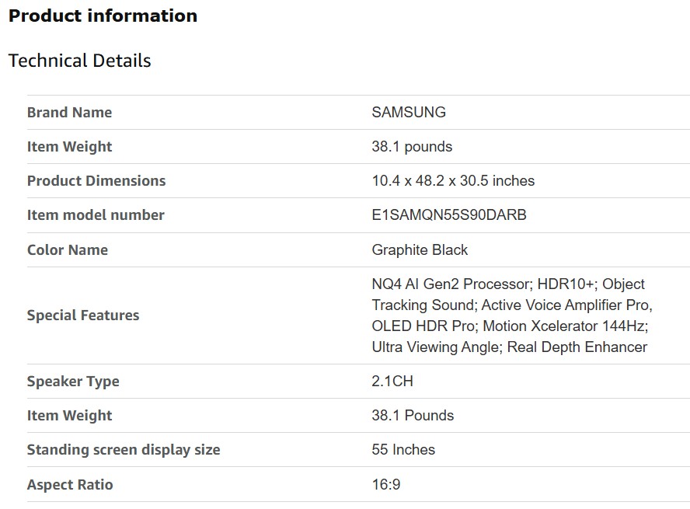Select the 10.4 x 48.2 x 30.5 inches value

click(x=453, y=181)
